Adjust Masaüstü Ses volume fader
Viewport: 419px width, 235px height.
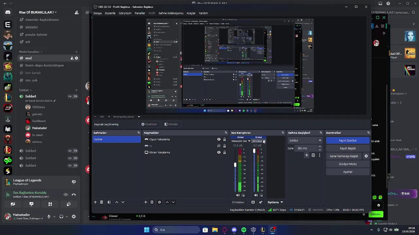pyautogui.click(x=235, y=165)
